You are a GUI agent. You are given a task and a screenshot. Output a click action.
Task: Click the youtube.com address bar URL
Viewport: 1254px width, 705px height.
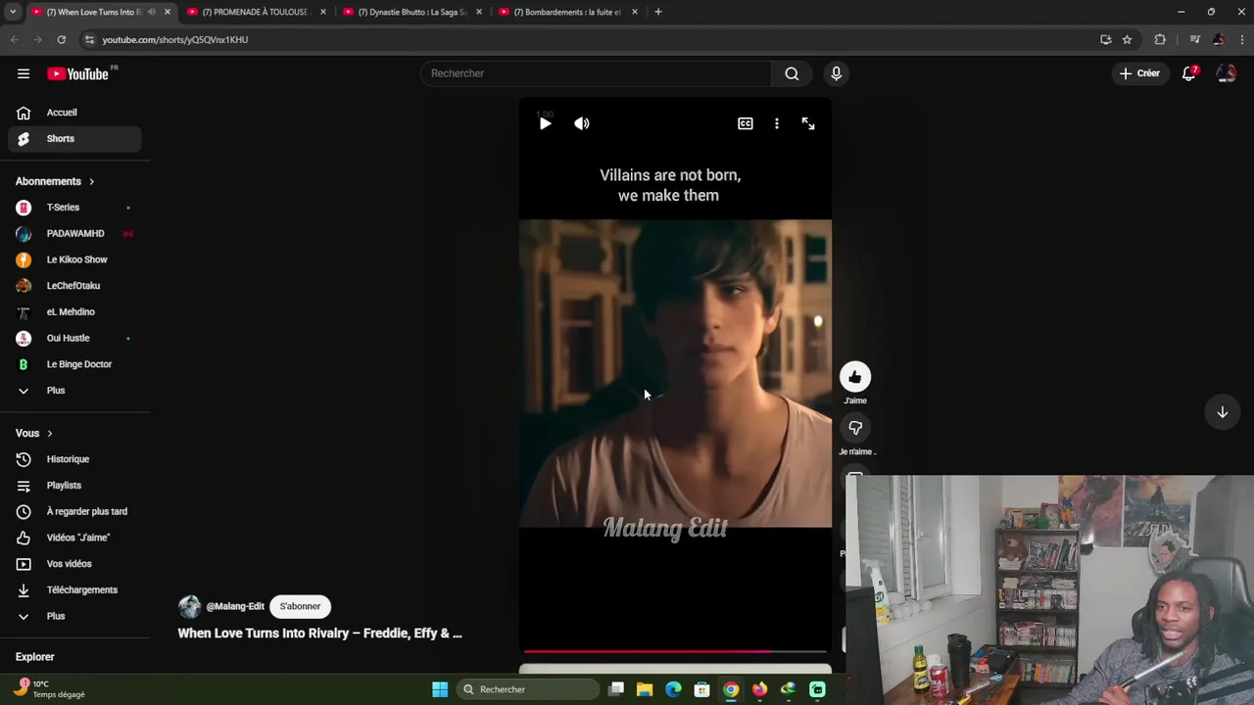(175, 40)
